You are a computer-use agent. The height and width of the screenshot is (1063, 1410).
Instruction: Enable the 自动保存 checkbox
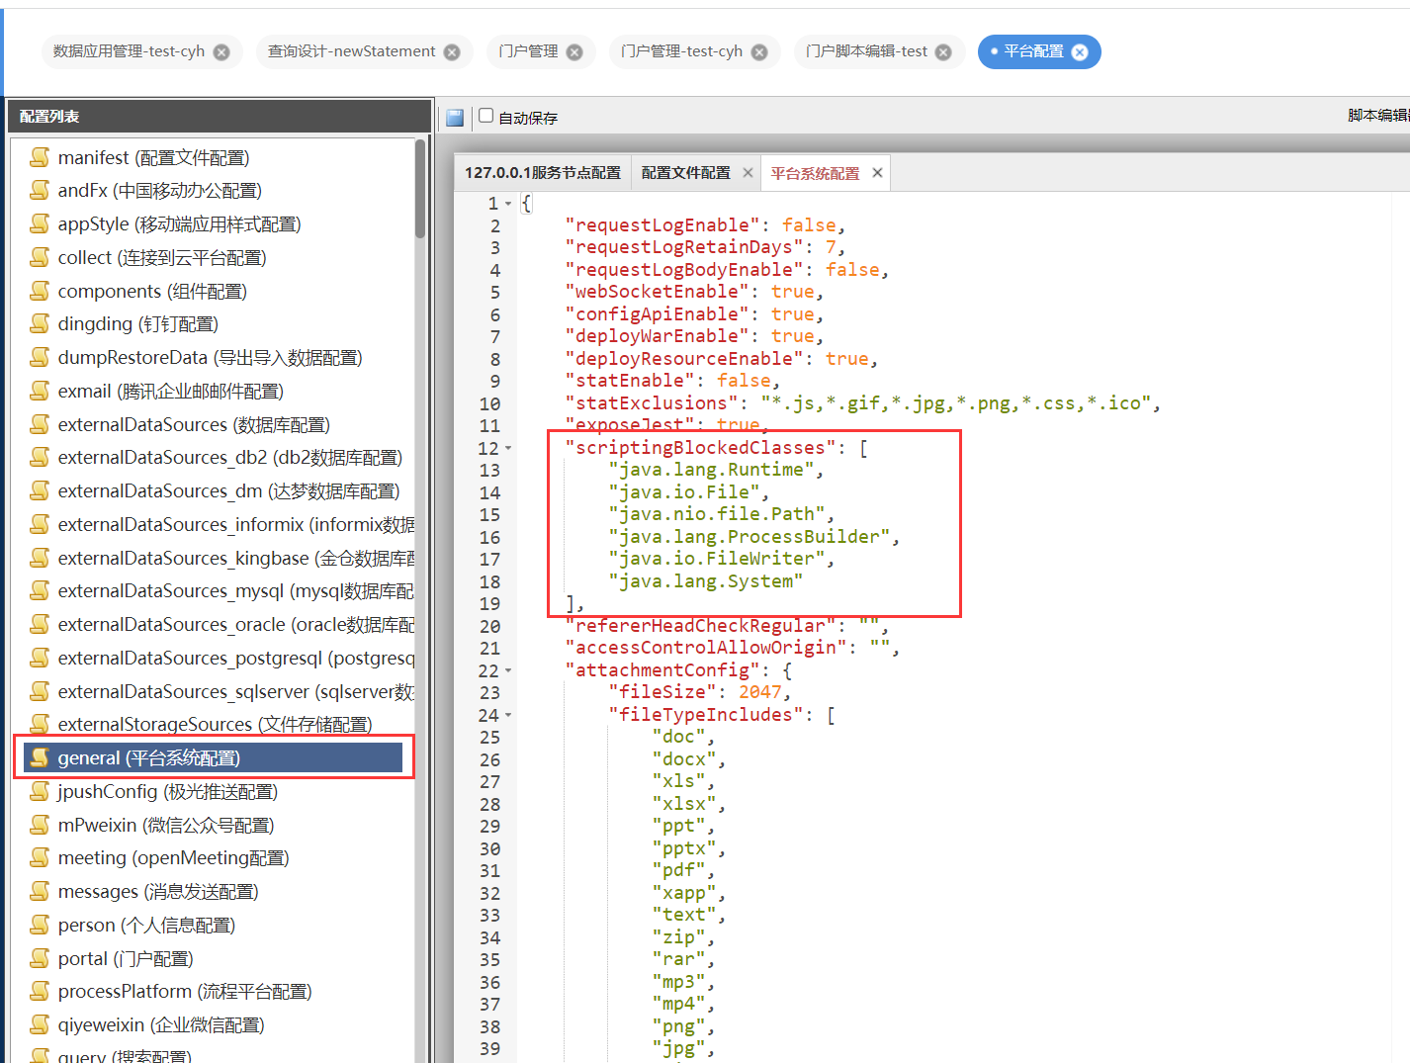[485, 116]
